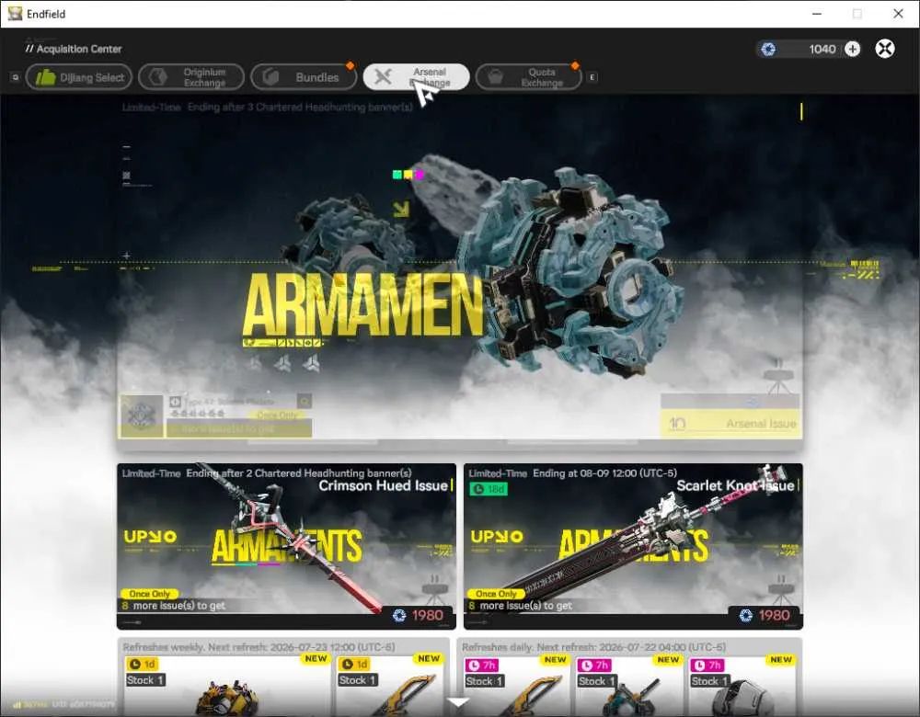Click "Ending after 2 Chartered Headhunting banner(s)" text
This screenshot has height=717, width=920.
(x=299, y=473)
